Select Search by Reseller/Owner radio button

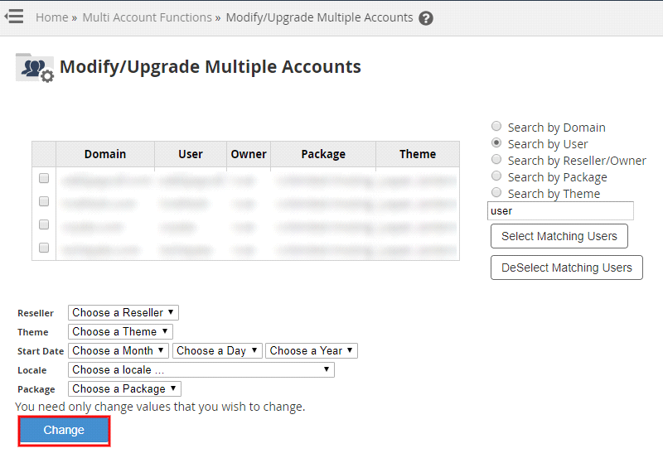[x=496, y=160]
